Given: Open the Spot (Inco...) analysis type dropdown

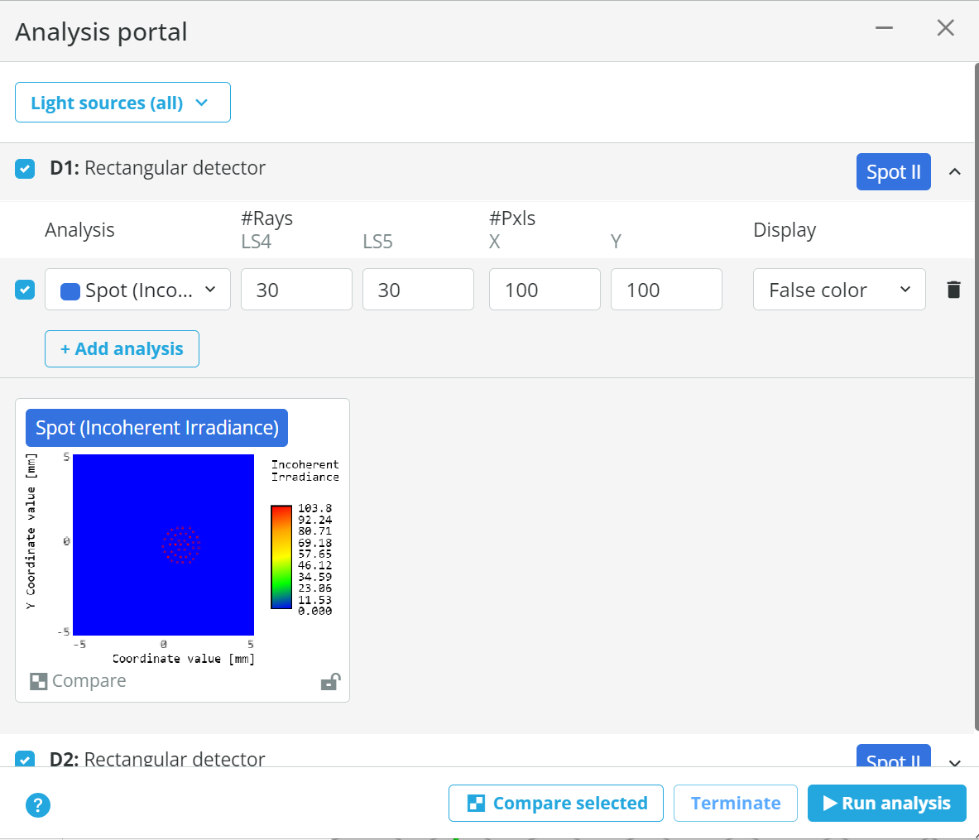Looking at the screenshot, I should (x=138, y=290).
